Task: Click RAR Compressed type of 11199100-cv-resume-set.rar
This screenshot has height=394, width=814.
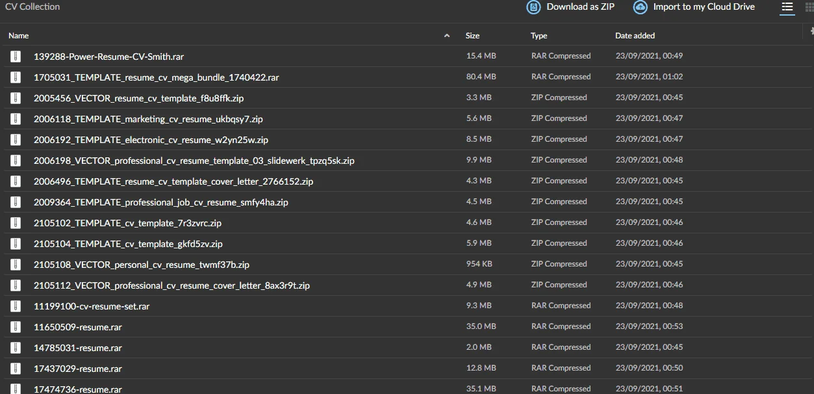Action: [x=561, y=306]
